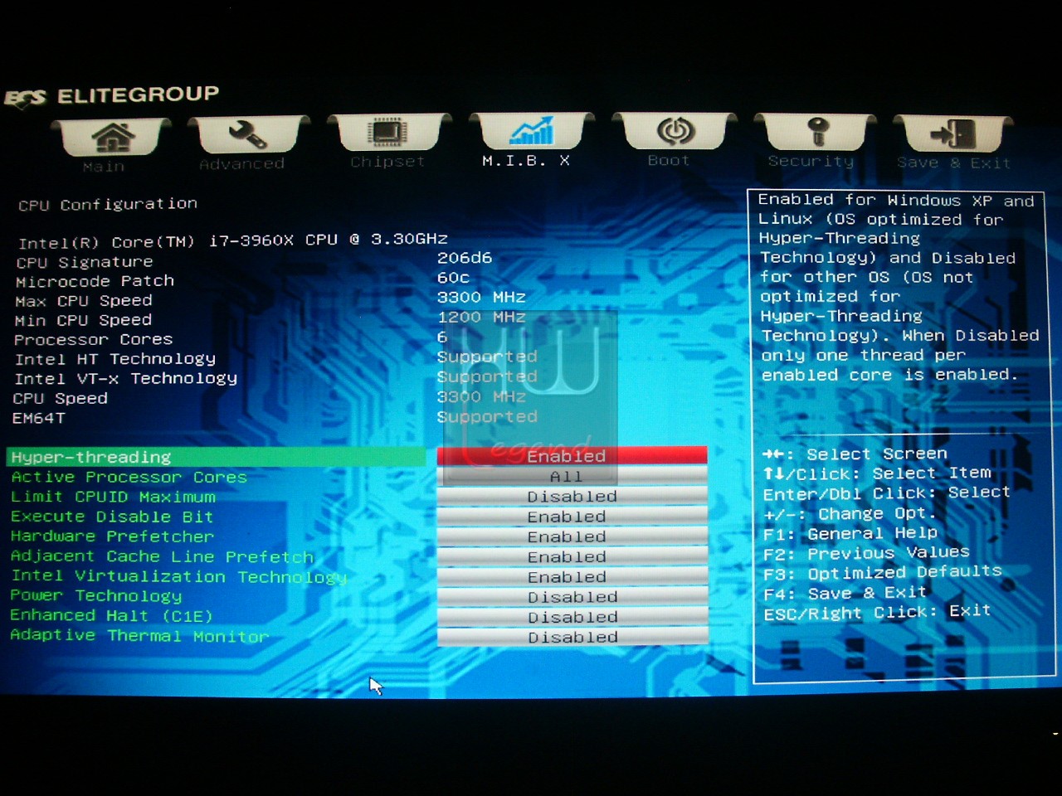The height and width of the screenshot is (796, 1062).
Task: Change Intel Virtualization Technology Enabled value
Action: [x=572, y=576]
